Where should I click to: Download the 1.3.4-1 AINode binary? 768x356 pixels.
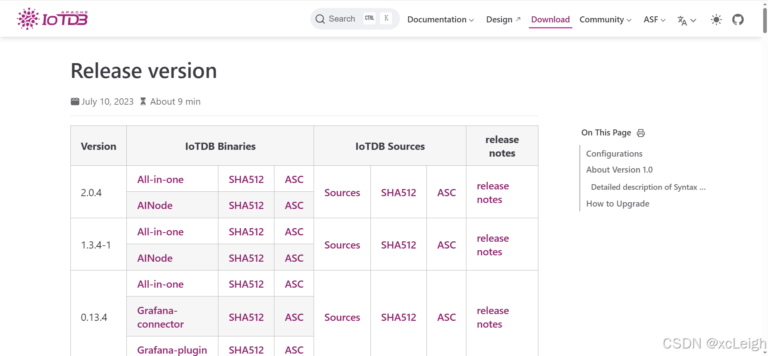(x=155, y=258)
